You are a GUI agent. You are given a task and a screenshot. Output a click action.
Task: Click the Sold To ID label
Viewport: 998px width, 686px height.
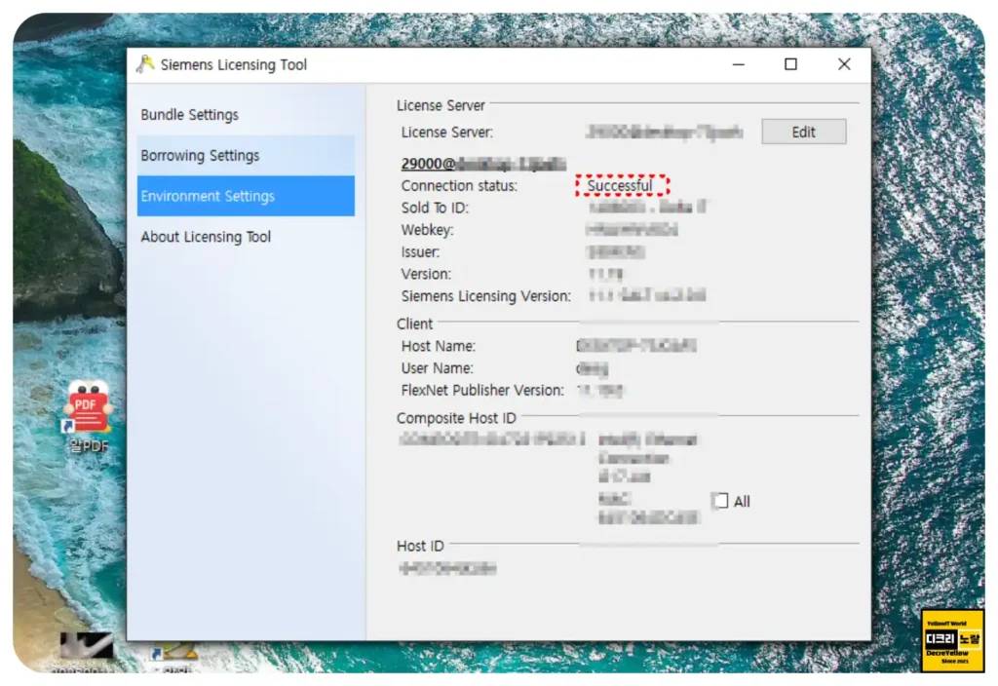pyautogui.click(x=435, y=209)
